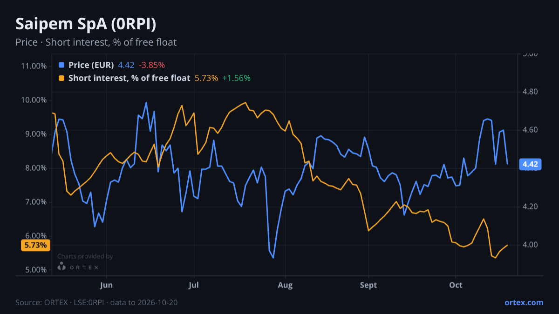The height and width of the screenshot is (314, 559).
Task: Click the Oct x-axis label
Action: click(456, 285)
